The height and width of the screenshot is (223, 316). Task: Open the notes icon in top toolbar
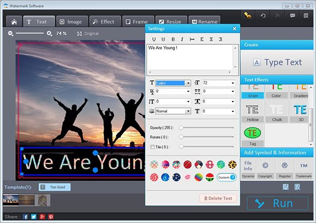[306, 16]
